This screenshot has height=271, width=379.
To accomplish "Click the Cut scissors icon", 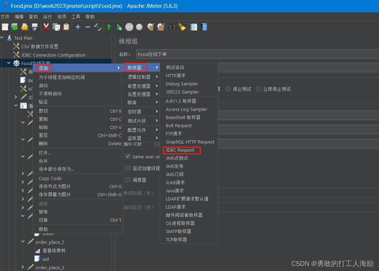I will 46,27.
